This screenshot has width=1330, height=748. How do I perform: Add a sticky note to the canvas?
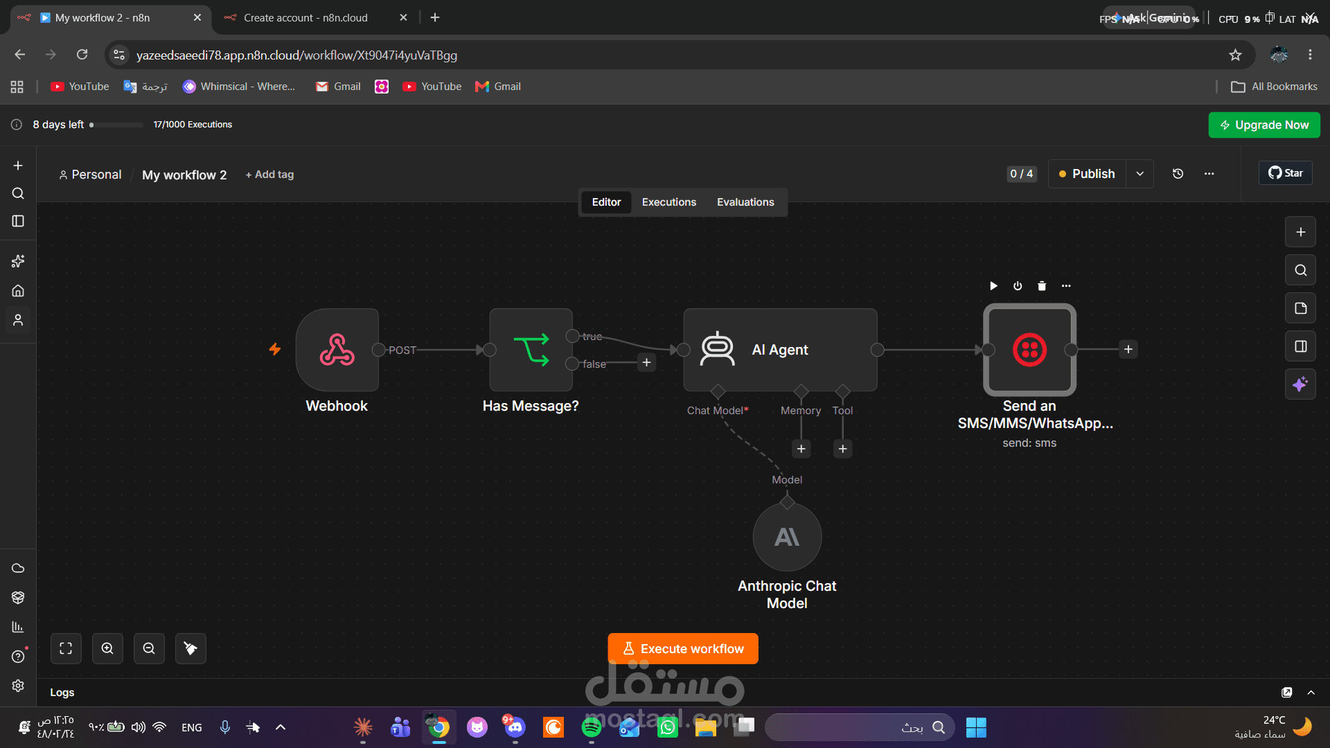(x=1300, y=308)
